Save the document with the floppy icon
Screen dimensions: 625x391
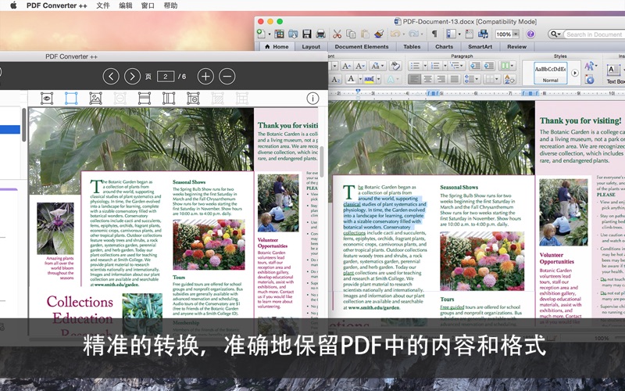point(306,34)
